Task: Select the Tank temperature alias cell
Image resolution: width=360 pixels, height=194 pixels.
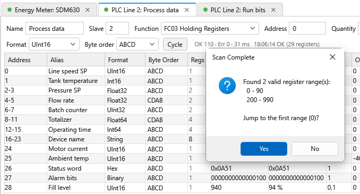Action: [x=76, y=81]
